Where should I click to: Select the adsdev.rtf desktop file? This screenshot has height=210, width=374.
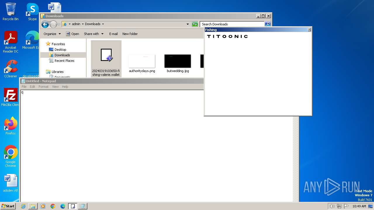(11, 183)
